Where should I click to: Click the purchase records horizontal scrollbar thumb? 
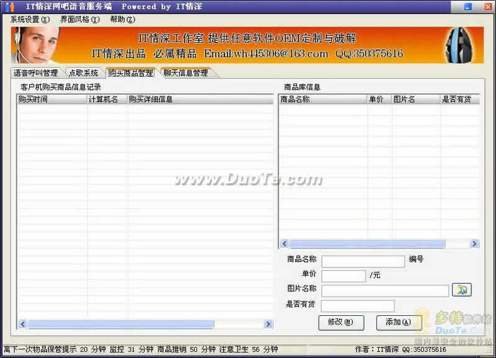pos(120,324)
